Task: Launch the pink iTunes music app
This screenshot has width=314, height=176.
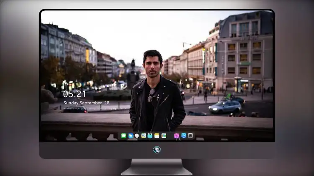Action: point(176,136)
